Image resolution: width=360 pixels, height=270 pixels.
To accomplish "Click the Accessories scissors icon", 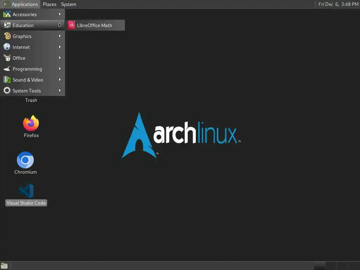I will coord(7,14).
